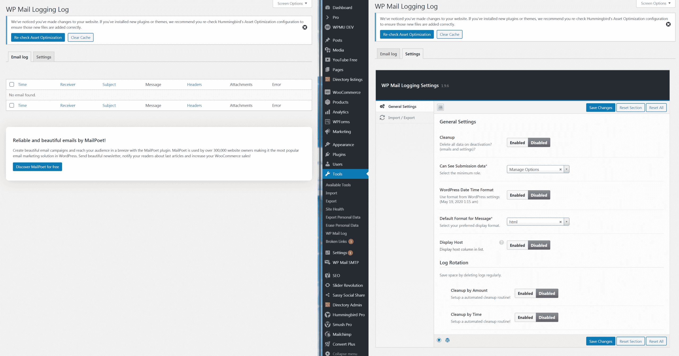Click the Plugins plug icon
Image resolution: width=679 pixels, height=356 pixels.
coord(328,154)
